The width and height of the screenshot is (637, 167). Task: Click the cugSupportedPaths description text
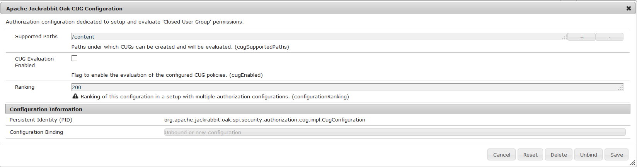pos(180,47)
